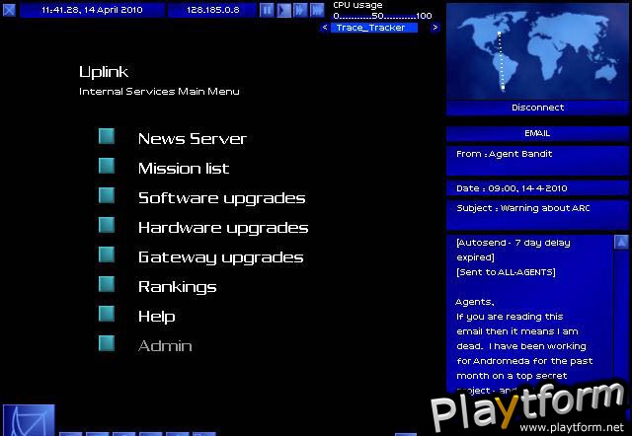632x436 pixels.
Task: Click the email scrollbar up arrow
Action: coord(621,242)
